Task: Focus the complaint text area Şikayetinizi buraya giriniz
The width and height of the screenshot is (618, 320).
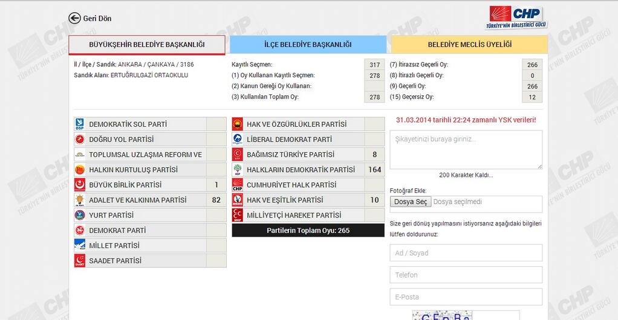Action: pos(466,150)
